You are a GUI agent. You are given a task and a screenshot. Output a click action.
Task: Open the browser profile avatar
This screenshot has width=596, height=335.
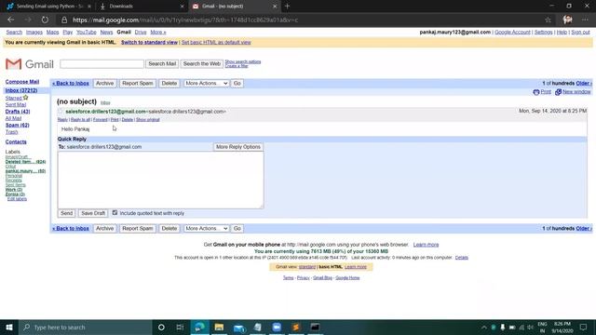(567, 20)
